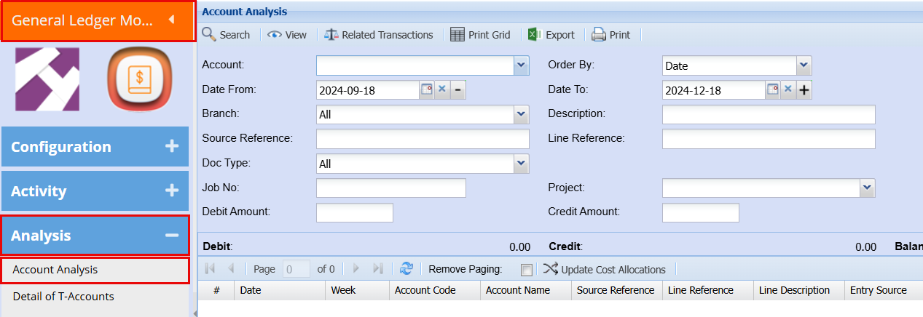Click Update Cost Allocations

click(605, 269)
